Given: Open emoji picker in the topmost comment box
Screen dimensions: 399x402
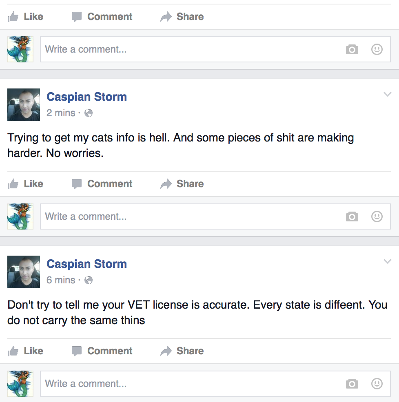Looking at the screenshot, I should (x=377, y=49).
